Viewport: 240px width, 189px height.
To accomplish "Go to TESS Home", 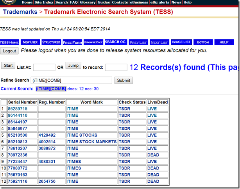I will coord(9,42).
